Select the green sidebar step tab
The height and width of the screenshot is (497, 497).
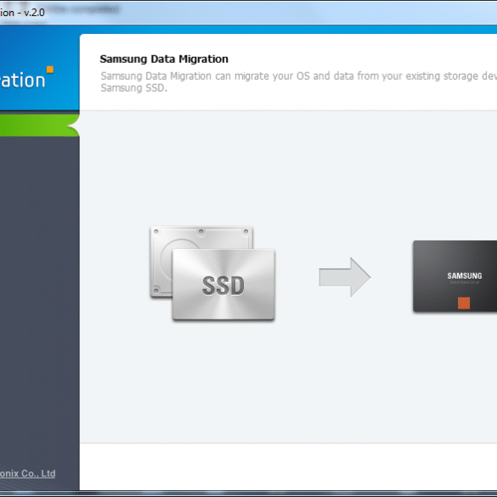pyautogui.click(x=39, y=126)
